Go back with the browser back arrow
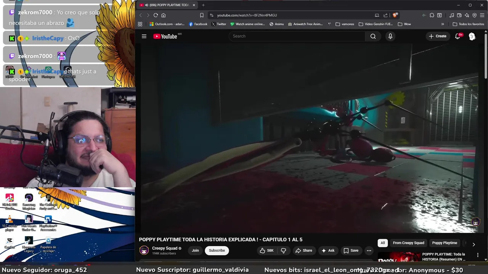The height and width of the screenshot is (274, 488). pos(140,15)
